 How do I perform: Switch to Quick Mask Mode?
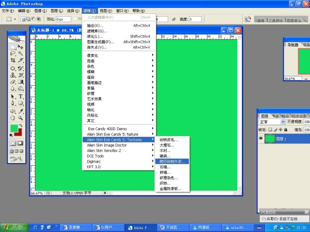[20, 143]
